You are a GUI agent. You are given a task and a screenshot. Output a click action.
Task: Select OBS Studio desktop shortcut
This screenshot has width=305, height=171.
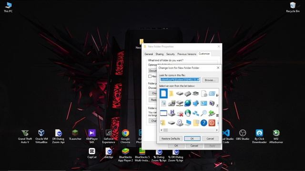(x=243, y=135)
